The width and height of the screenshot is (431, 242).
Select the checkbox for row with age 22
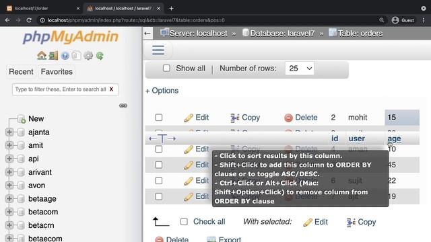[x=159, y=181]
